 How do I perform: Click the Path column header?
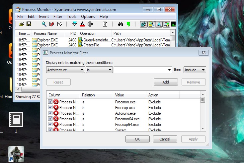tap(141, 33)
